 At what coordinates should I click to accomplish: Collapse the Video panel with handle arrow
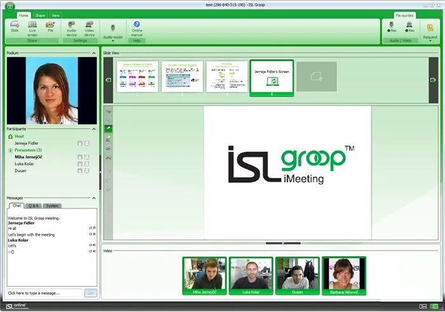coord(283,243)
